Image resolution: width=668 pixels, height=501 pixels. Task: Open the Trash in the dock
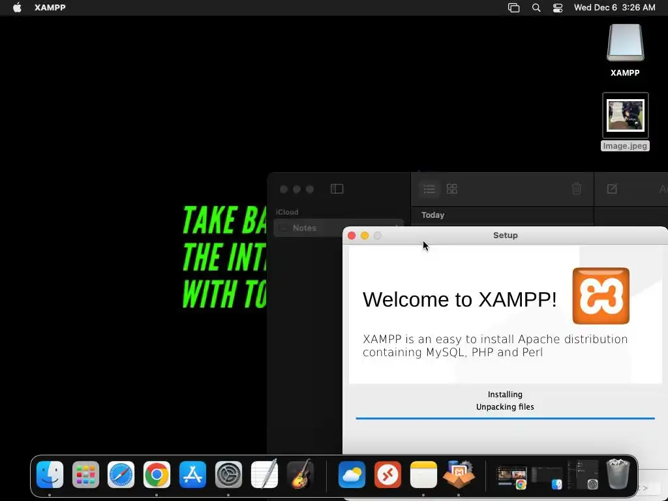pos(618,474)
